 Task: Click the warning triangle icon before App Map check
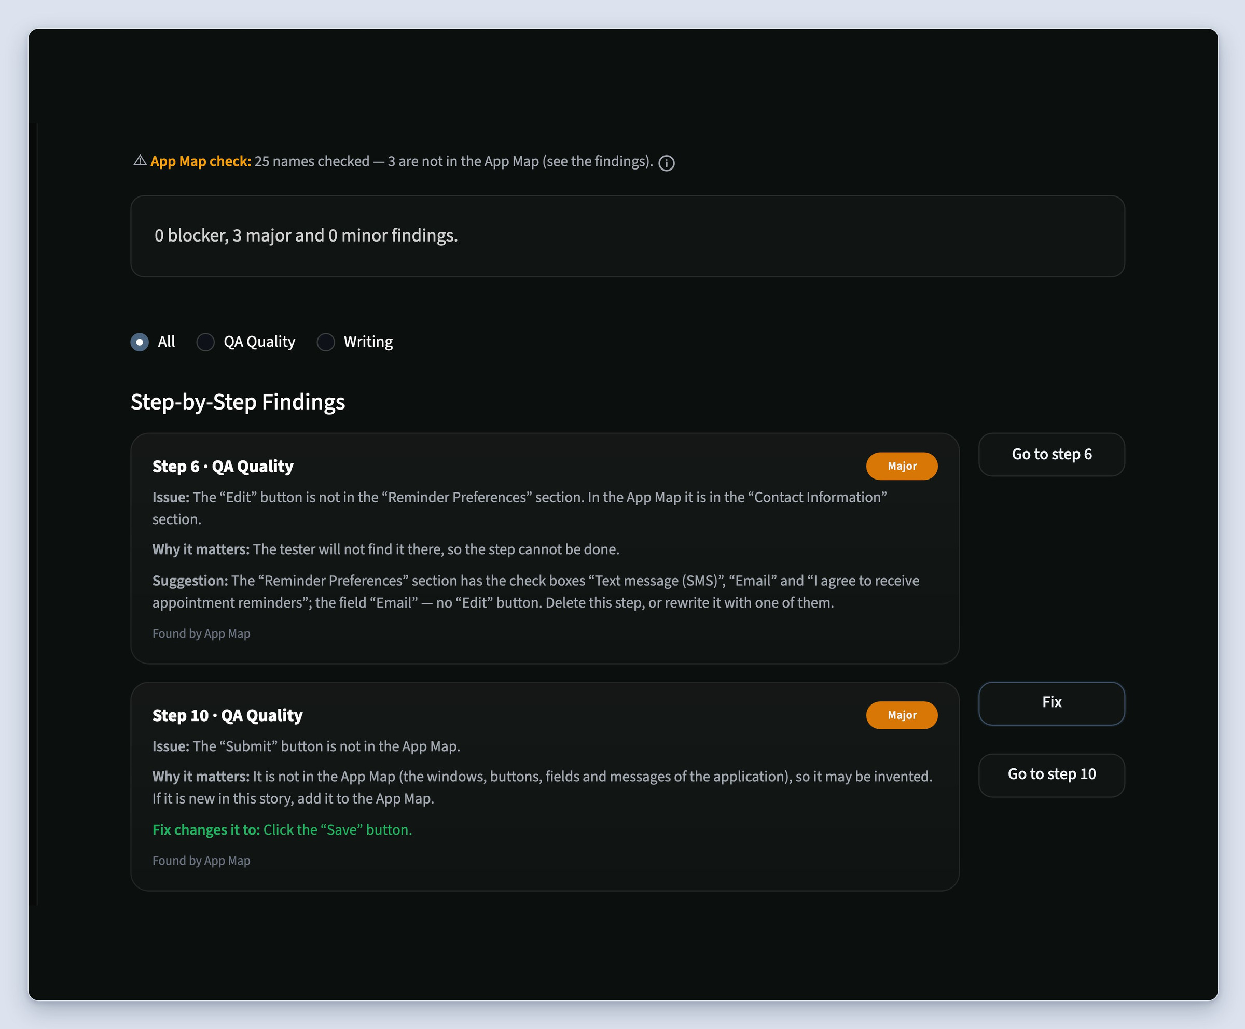pyautogui.click(x=140, y=161)
